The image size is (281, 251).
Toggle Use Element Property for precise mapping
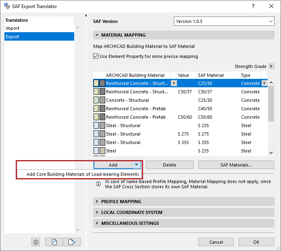(96, 56)
